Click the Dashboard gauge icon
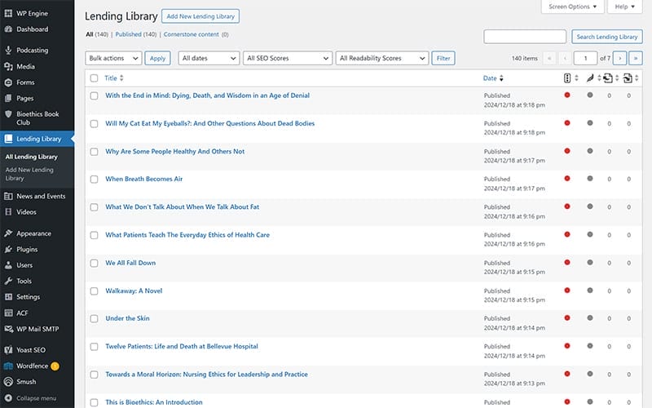The image size is (652, 408). [8, 29]
